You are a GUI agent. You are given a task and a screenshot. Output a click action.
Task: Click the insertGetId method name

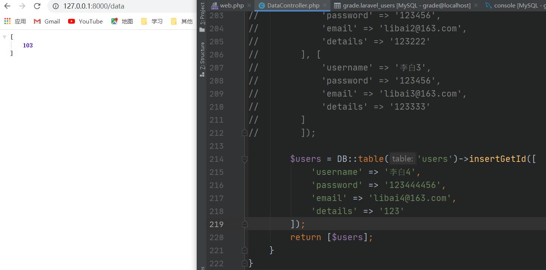coord(497,159)
